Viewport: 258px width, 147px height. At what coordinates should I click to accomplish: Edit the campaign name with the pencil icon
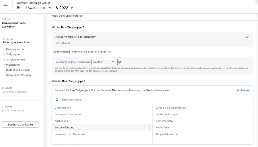tap(72, 8)
